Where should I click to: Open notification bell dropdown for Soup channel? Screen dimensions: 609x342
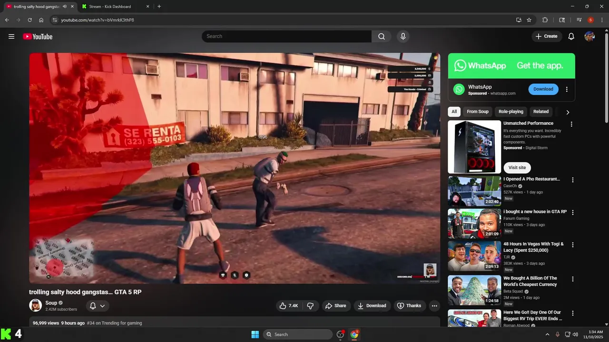[x=98, y=306]
